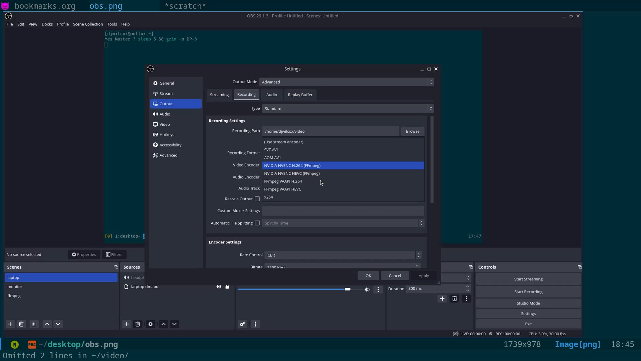Adjust the audio mixer volume slider
Image resolution: width=641 pixels, height=361 pixels.
coord(348,289)
